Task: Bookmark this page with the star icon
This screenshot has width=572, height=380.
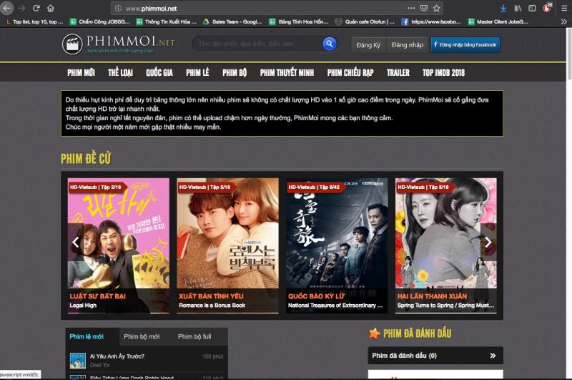Action: [437, 9]
